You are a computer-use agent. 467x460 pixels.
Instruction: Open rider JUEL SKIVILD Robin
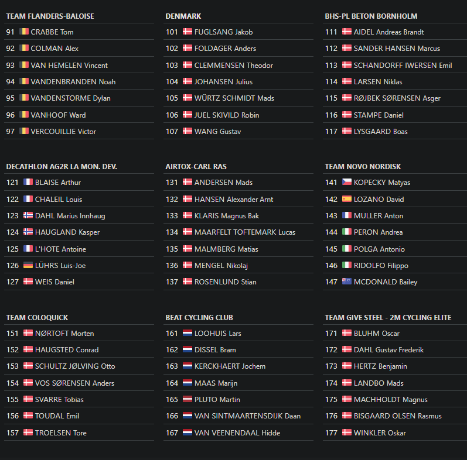[227, 115]
